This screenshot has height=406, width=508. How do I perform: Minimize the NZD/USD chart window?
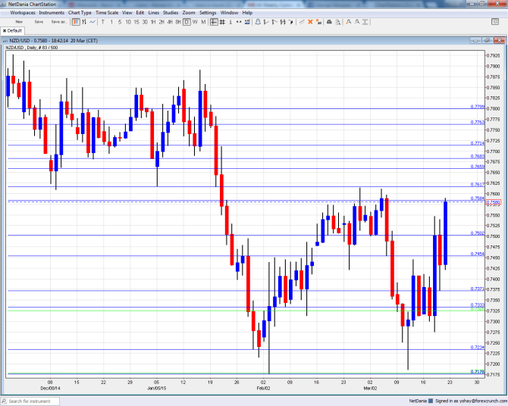(475, 40)
